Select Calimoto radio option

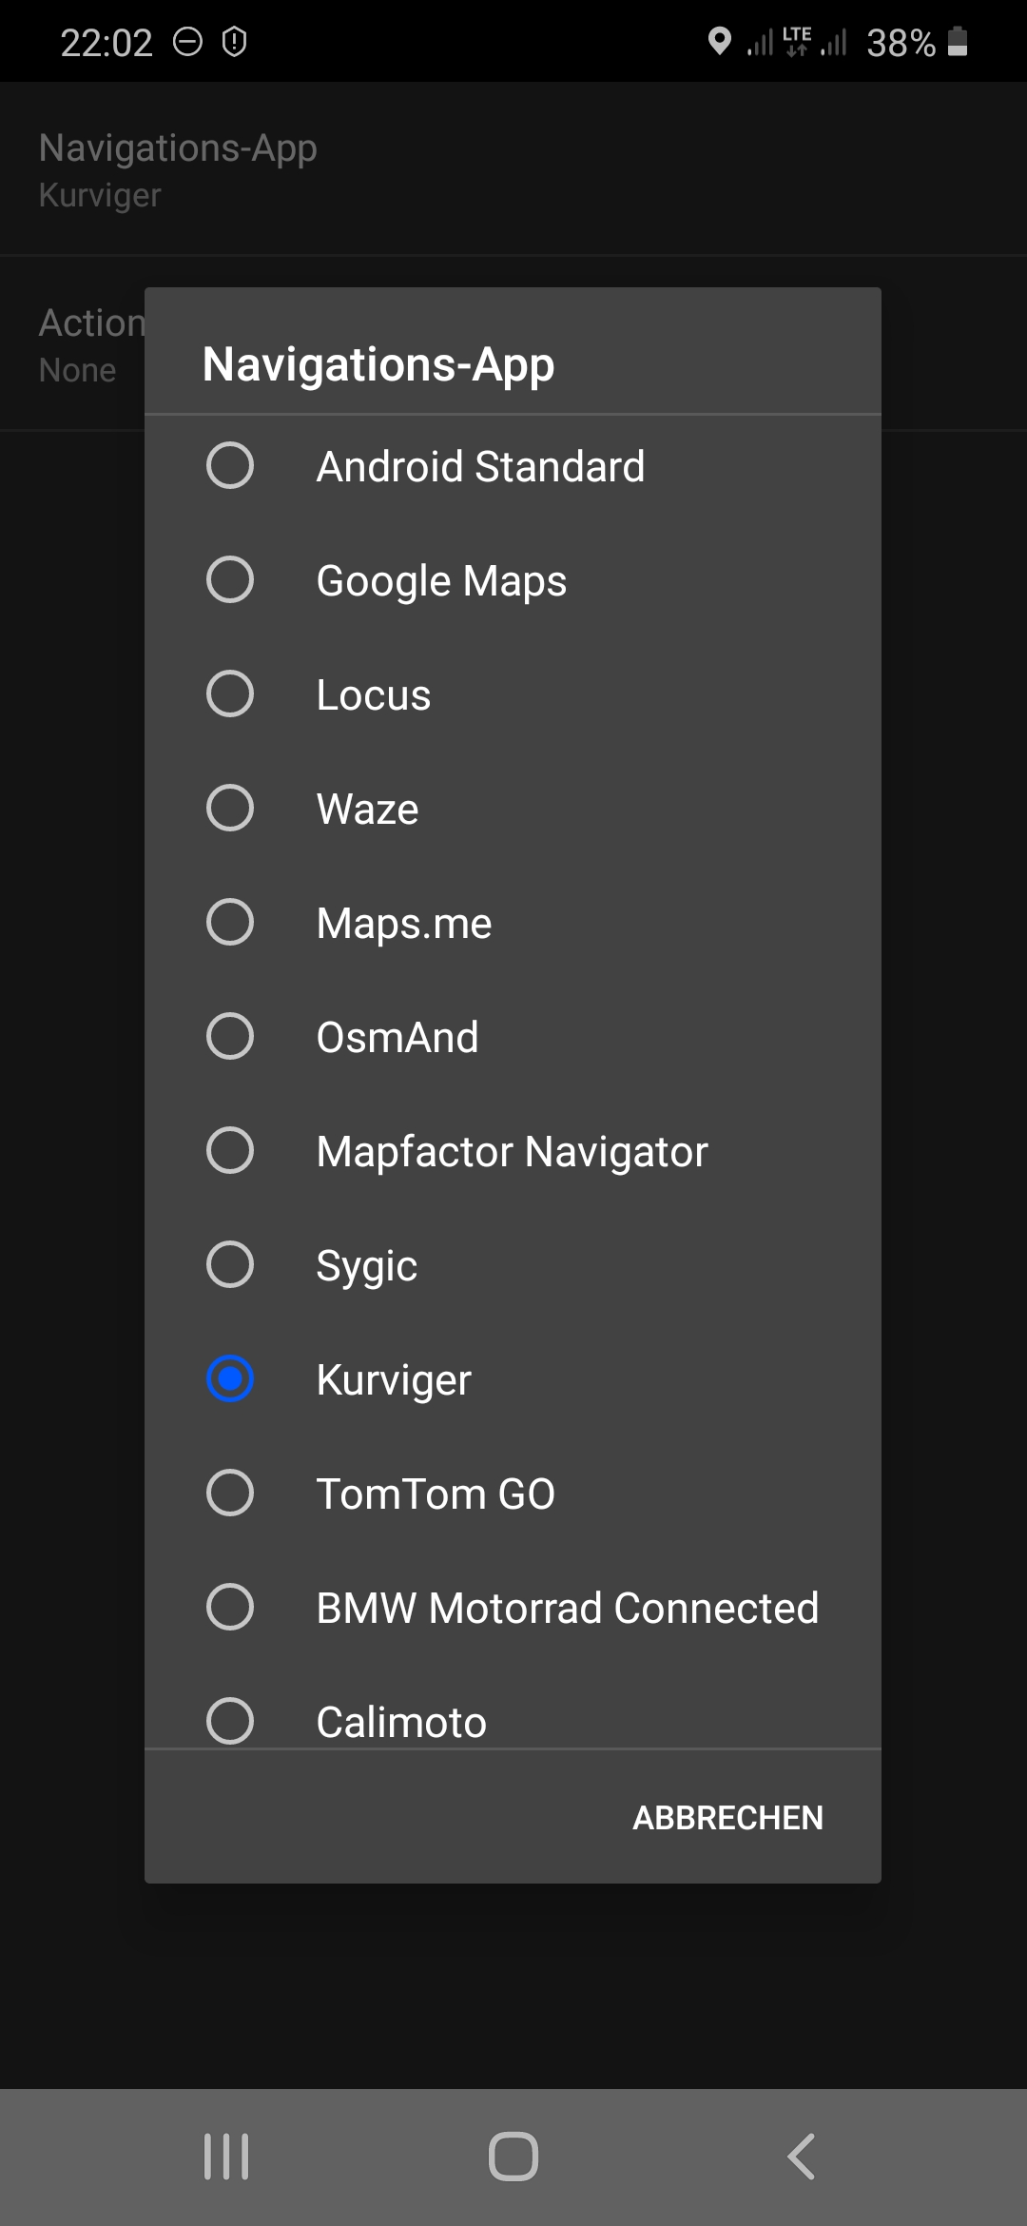pos(230,1720)
